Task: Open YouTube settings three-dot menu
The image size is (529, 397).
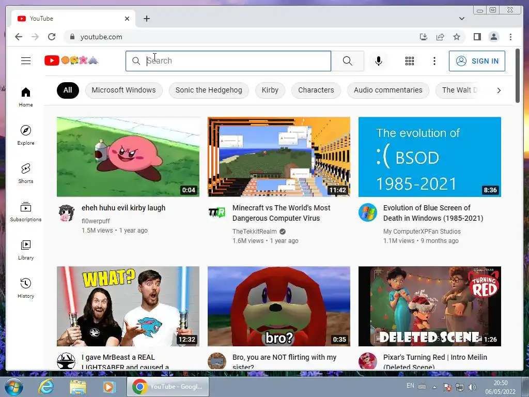Action: (434, 61)
